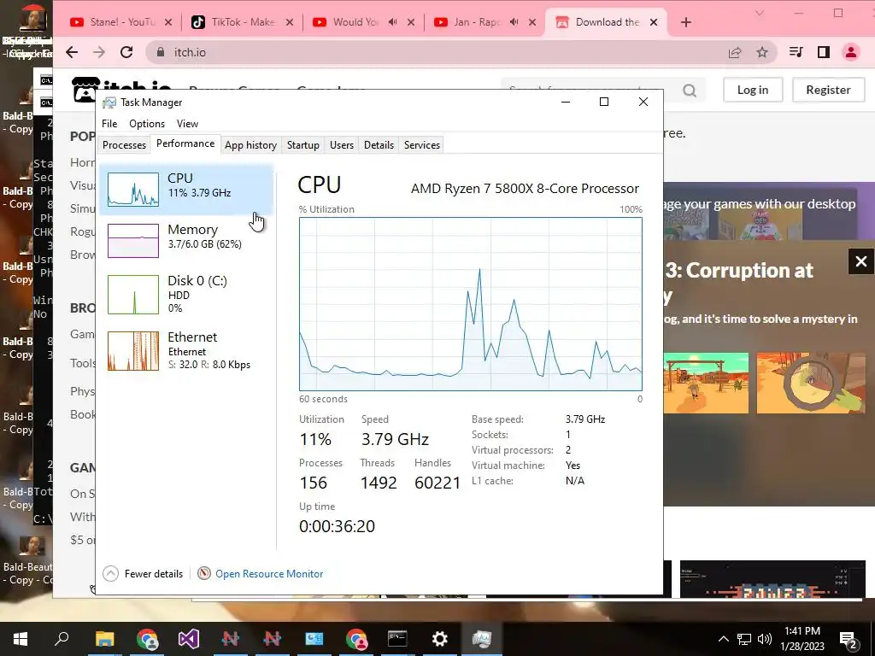Open volume control tray icon

click(x=765, y=639)
